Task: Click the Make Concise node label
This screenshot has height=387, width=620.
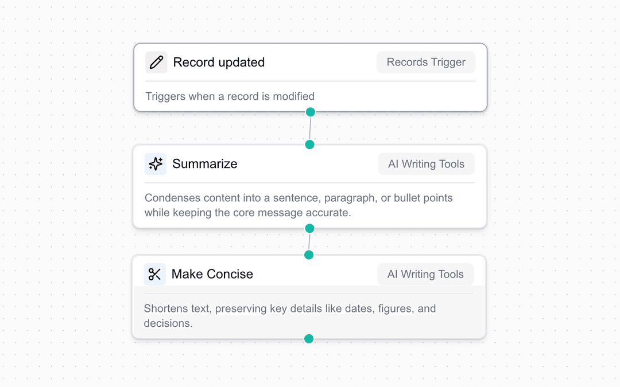Action: tap(212, 274)
